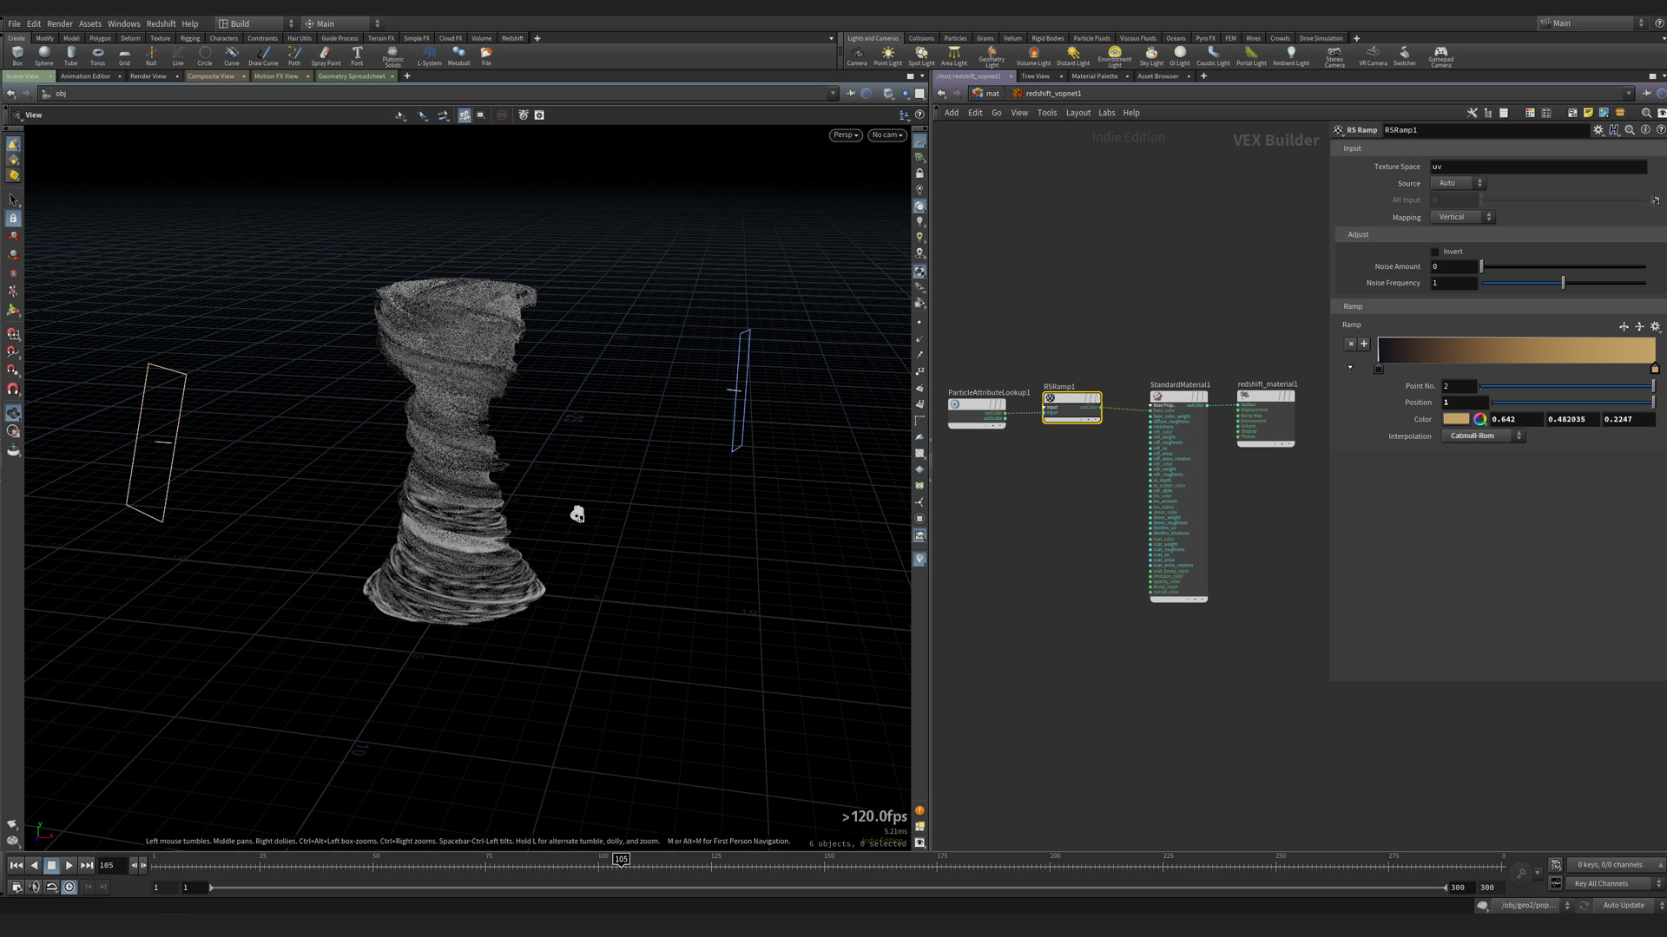Screen dimensions: 1667x937
Task: Click the Spray Paint tool
Action: pyautogui.click(x=326, y=56)
